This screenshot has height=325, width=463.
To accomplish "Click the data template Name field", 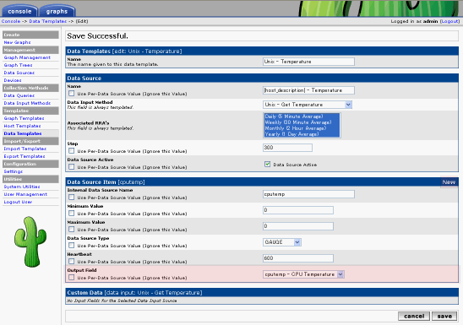I will pos(308,62).
